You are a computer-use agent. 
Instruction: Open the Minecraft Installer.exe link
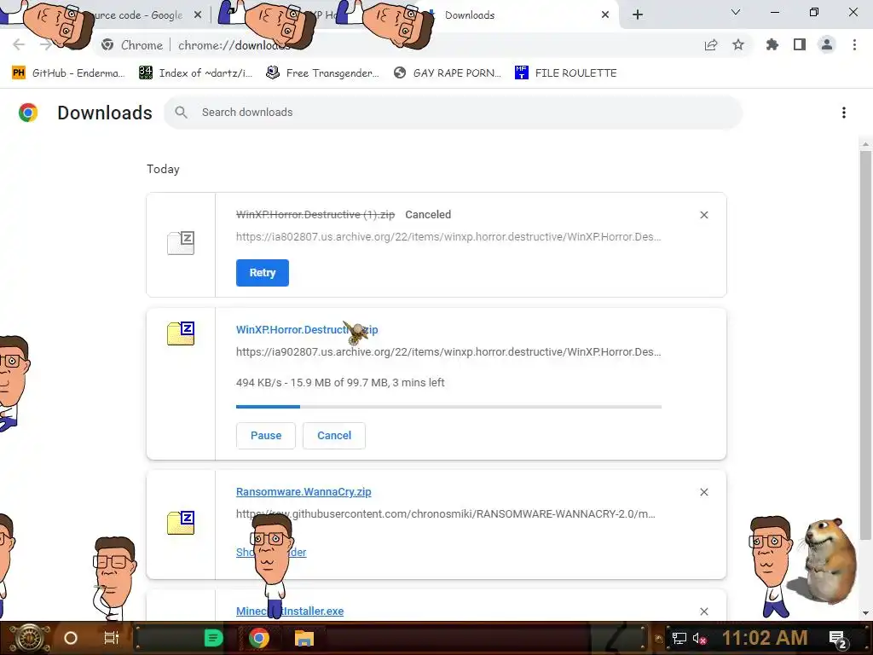[x=290, y=611]
